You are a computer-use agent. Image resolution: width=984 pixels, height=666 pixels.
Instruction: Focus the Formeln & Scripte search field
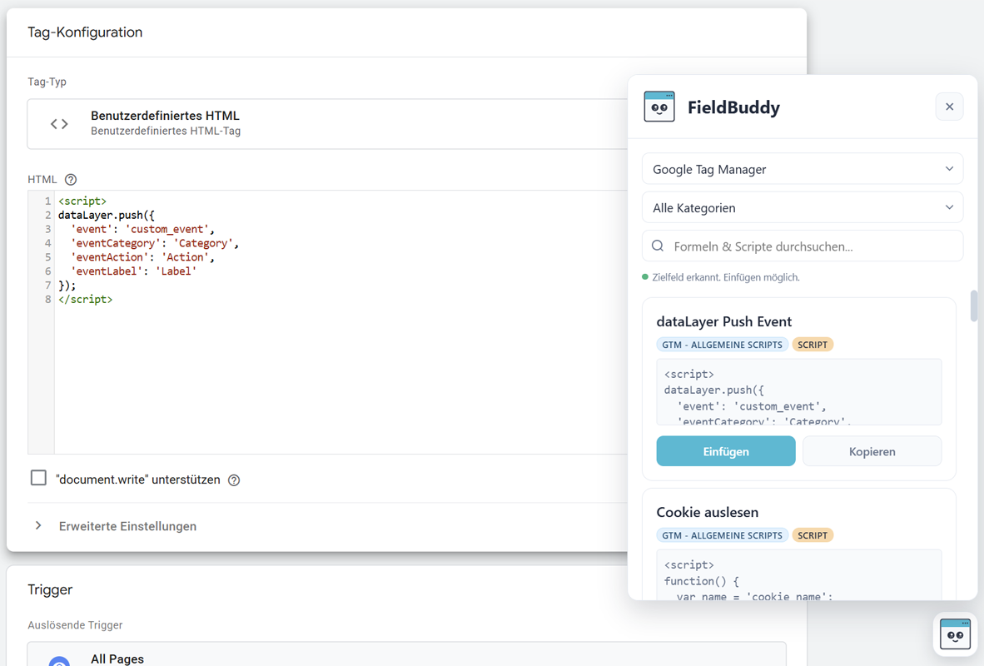[802, 246]
